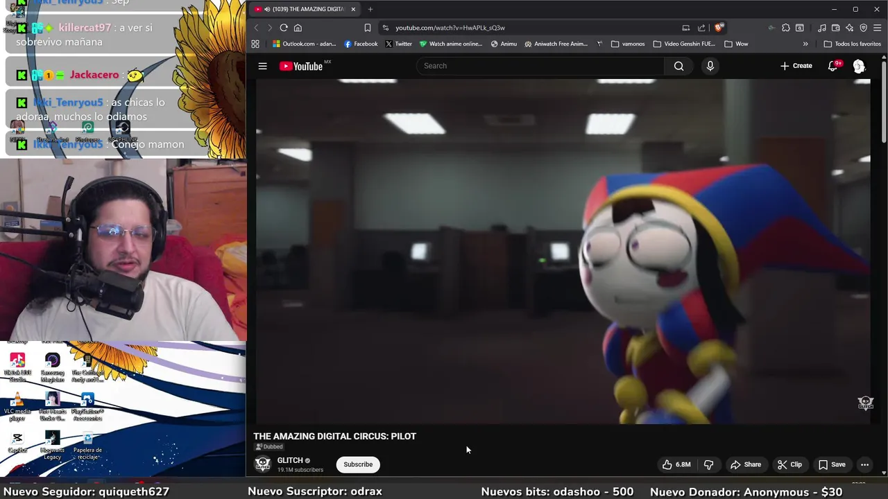Click the YouTube logo to go home
Image resolution: width=888 pixels, height=499 pixels.
(x=301, y=66)
